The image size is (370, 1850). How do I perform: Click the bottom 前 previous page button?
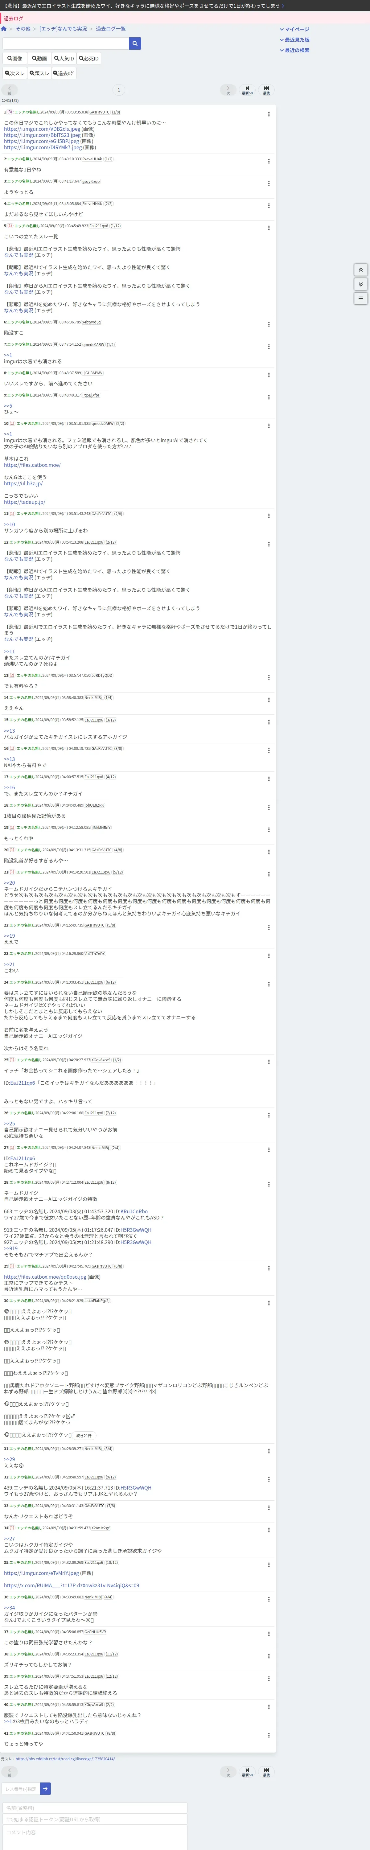9,1772
